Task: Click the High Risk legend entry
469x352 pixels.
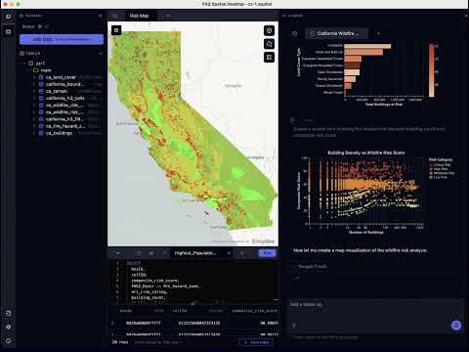Action: point(440,169)
